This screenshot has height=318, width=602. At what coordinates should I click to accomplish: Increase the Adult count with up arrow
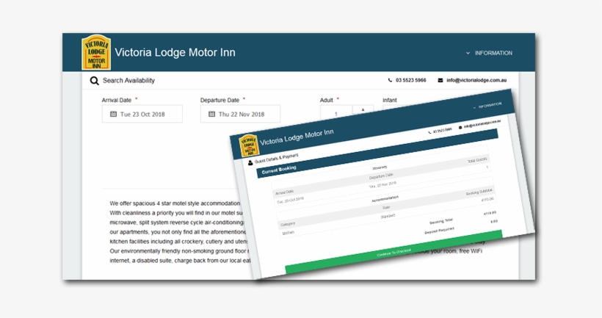pyautogui.click(x=363, y=110)
